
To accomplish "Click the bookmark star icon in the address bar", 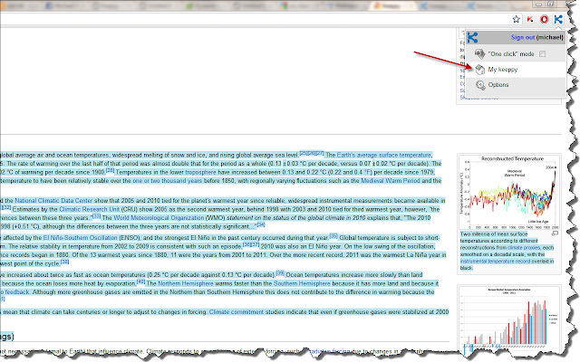I will pyautogui.click(x=516, y=19).
